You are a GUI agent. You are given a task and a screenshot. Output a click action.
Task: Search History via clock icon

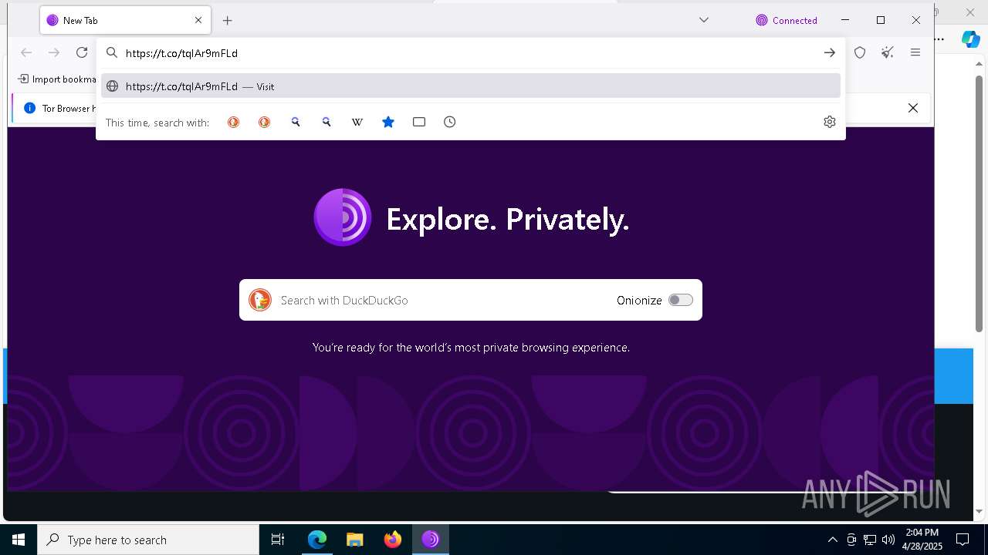coord(450,122)
